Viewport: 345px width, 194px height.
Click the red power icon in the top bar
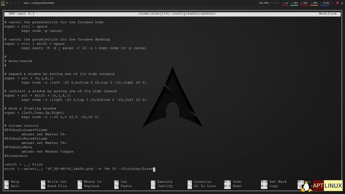click(x=337, y=3)
